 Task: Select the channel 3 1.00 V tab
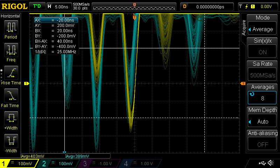[100, 163]
